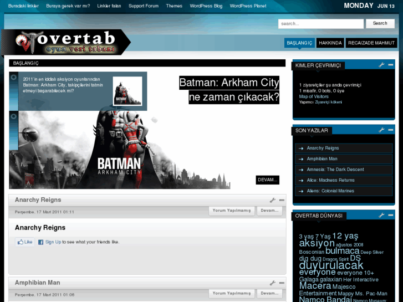
Task: Click Devam... on Amphibian Man post
Action: (x=269, y=293)
